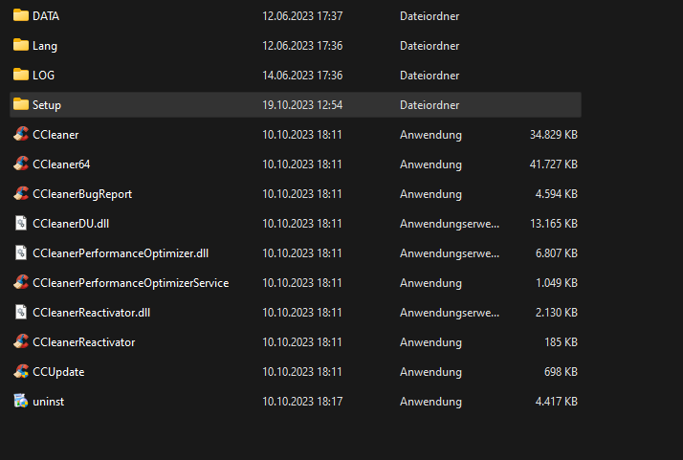This screenshot has height=460, width=683.
Task: Select the CCleaner64 file icon
Action: click(x=21, y=164)
